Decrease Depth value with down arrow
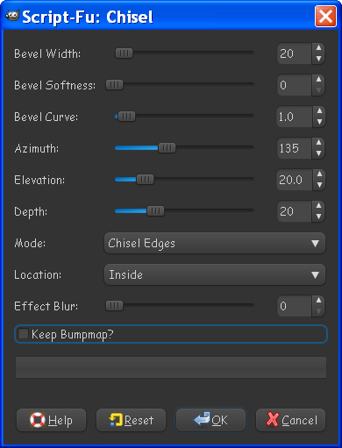342x448 pixels. tap(318, 217)
